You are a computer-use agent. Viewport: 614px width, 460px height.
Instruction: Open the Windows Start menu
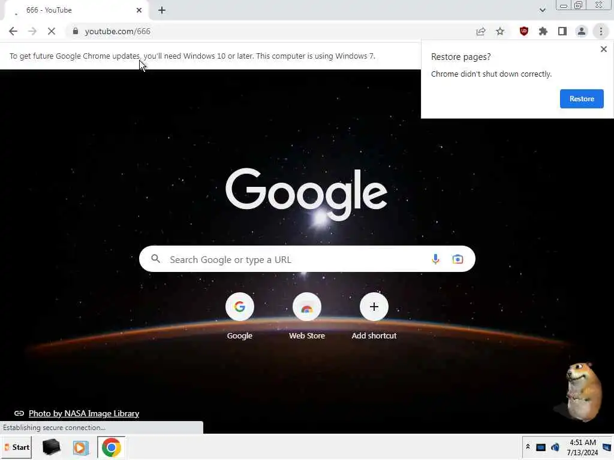[x=17, y=447]
